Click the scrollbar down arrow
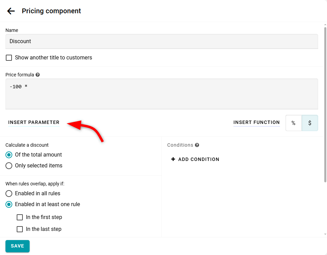The height and width of the screenshot is (255, 327). tap(325, 234)
